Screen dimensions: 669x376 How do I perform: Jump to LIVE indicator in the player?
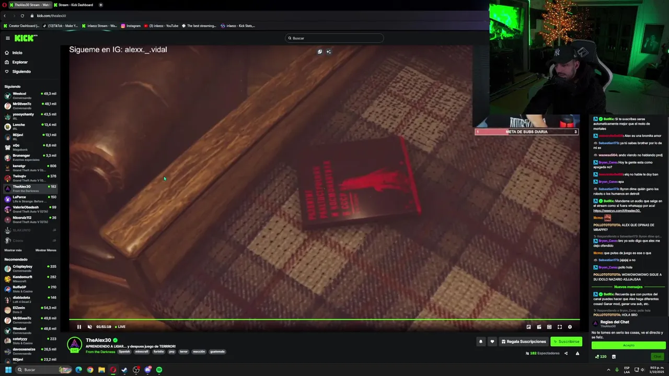pos(120,327)
